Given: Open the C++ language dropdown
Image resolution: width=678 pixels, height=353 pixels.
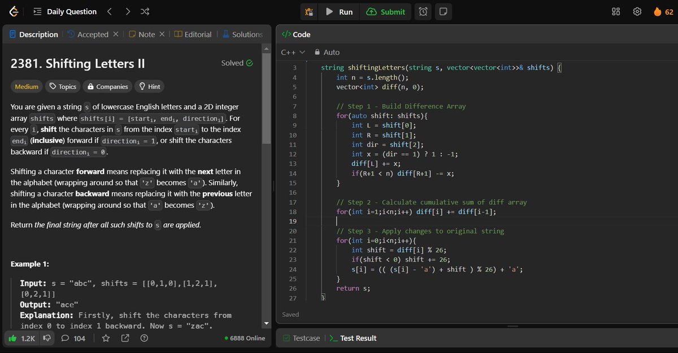Looking at the screenshot, I should [x=293, y=52].
